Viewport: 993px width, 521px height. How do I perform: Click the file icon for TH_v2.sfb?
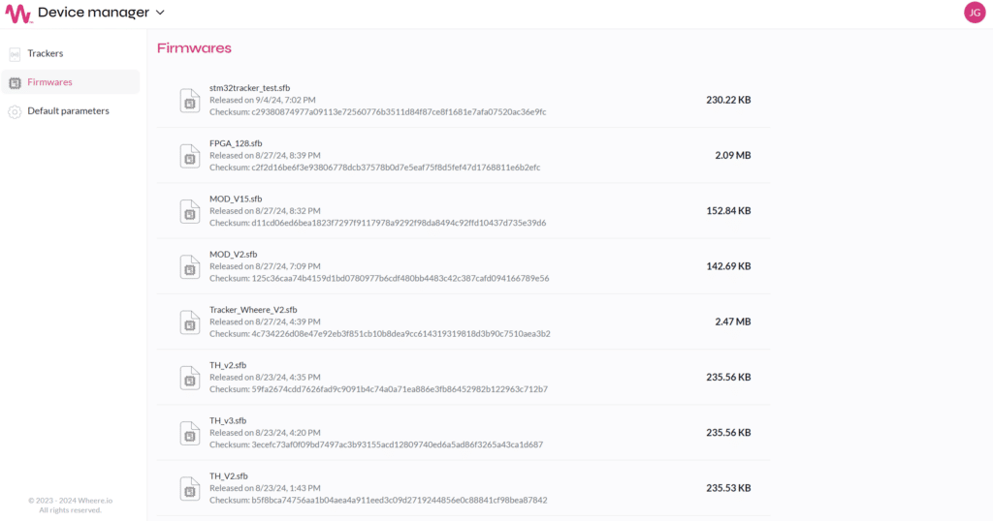point(190,378)
